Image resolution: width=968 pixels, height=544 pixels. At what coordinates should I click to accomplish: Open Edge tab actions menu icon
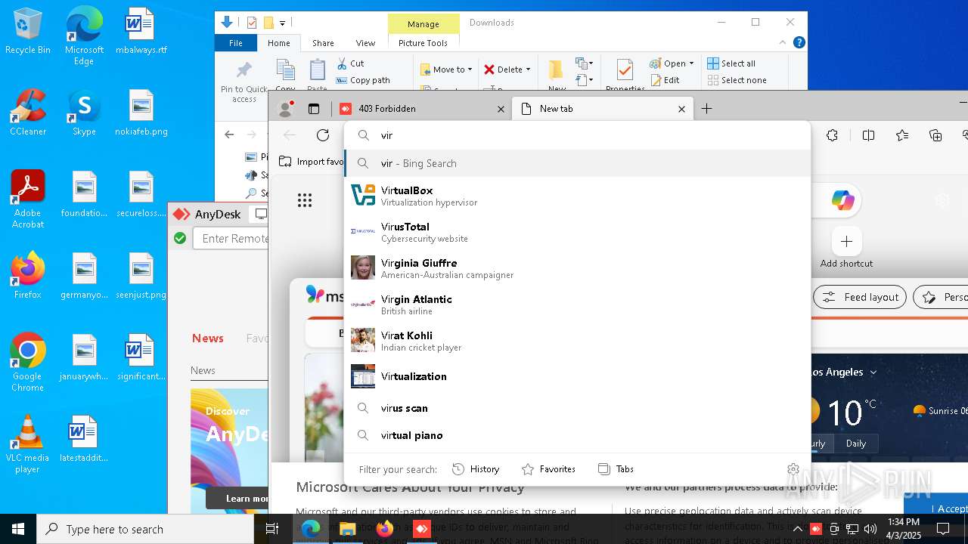point(314,109)
